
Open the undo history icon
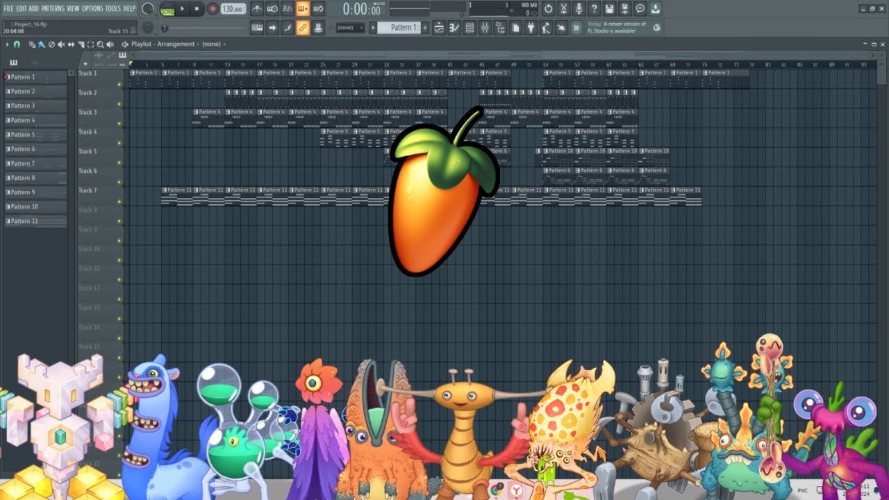(x=548, y=8)
